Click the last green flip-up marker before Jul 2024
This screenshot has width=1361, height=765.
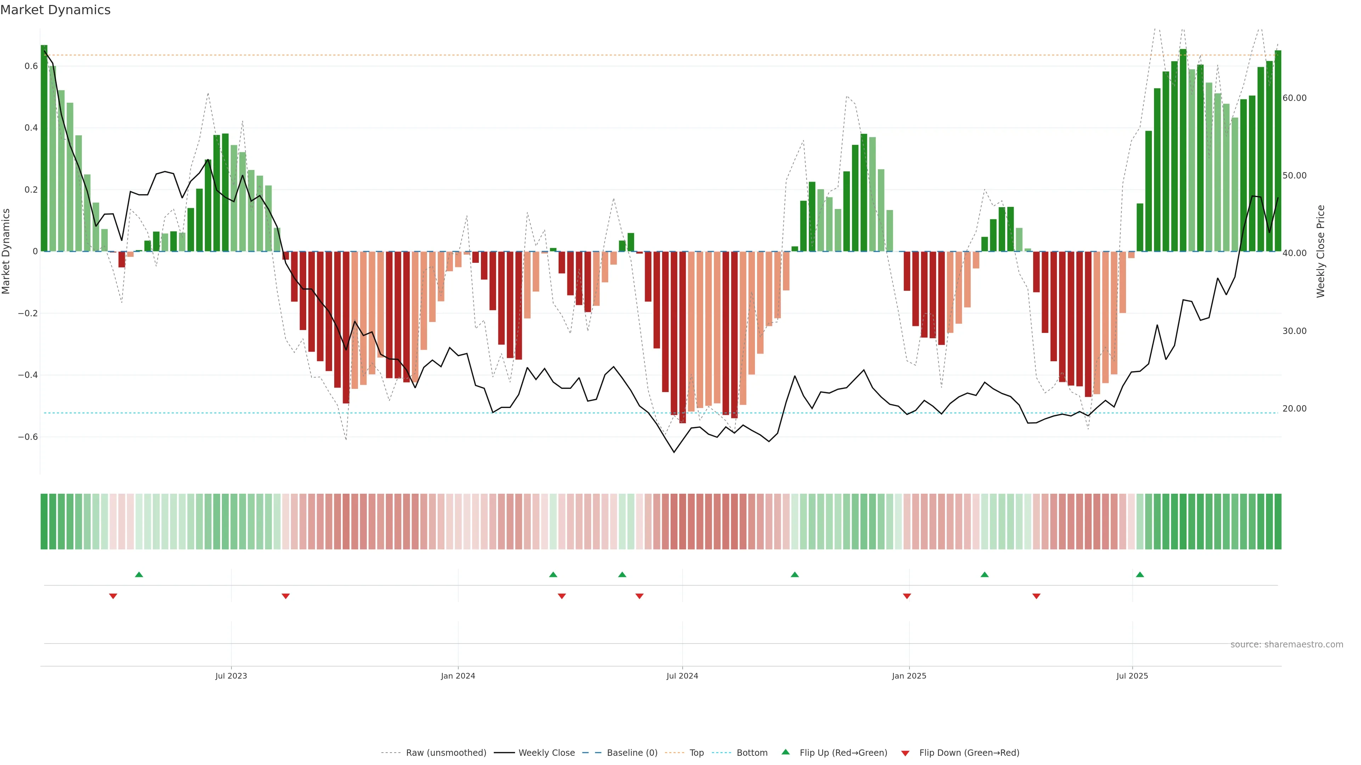622,574
